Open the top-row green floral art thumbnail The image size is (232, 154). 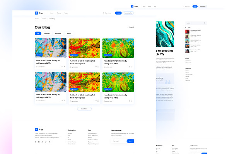pyautogui.click(x=118, y=48)
